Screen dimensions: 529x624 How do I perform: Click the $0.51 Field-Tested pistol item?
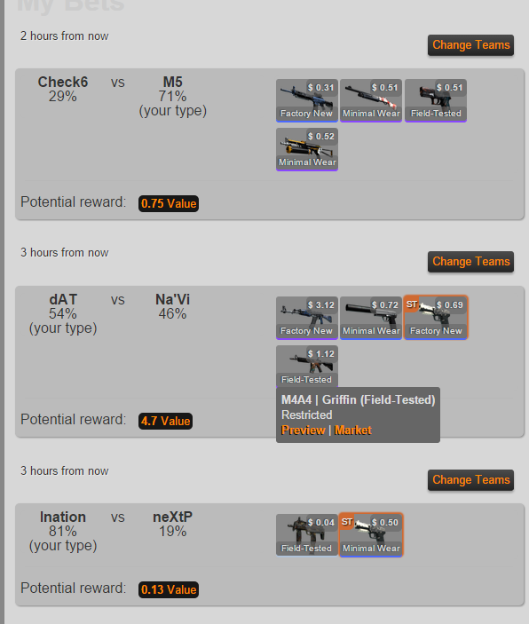436,100
